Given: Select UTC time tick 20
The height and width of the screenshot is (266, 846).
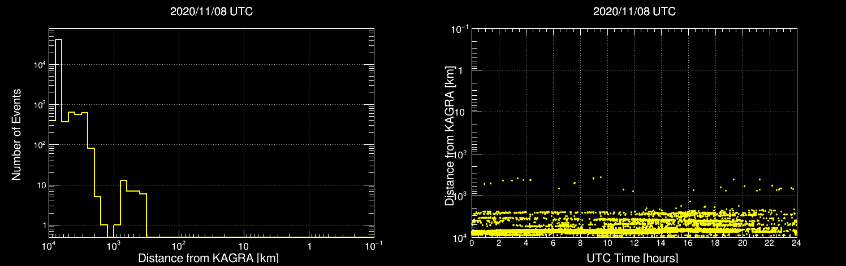Looking at the screenshot, I should (743, 243).
